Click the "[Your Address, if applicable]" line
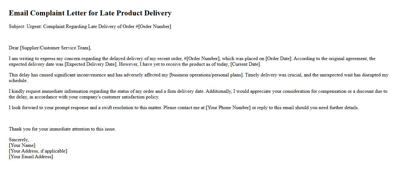The image size is (403, 189). coord(38,151)
